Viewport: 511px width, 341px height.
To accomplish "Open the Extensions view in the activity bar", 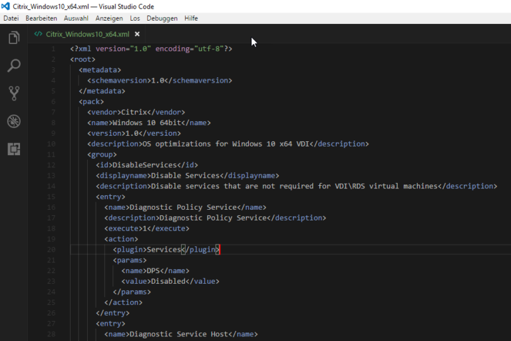I will pos(14,149).
